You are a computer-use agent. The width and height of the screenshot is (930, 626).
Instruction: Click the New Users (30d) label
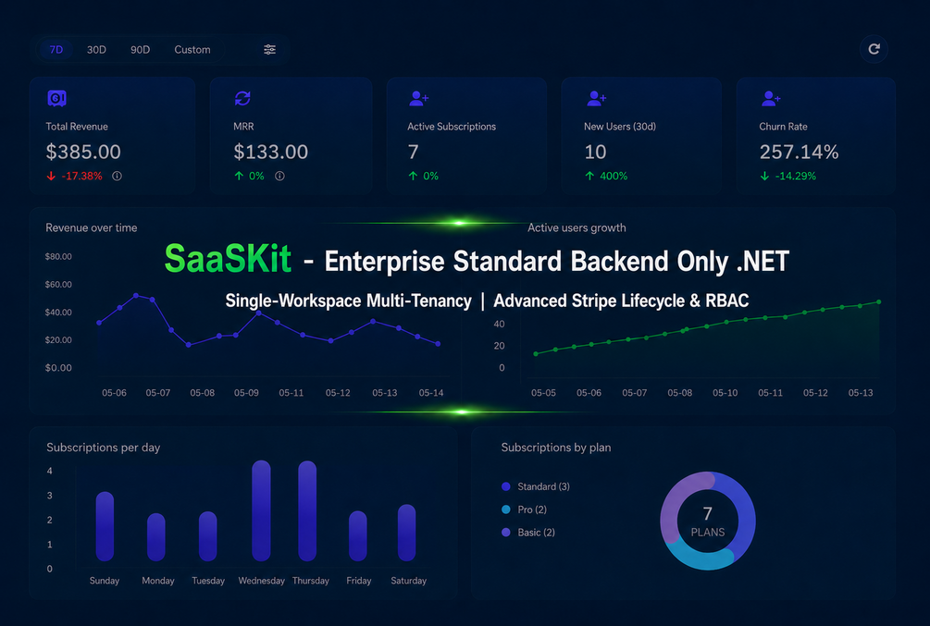(x=620, y=127)
